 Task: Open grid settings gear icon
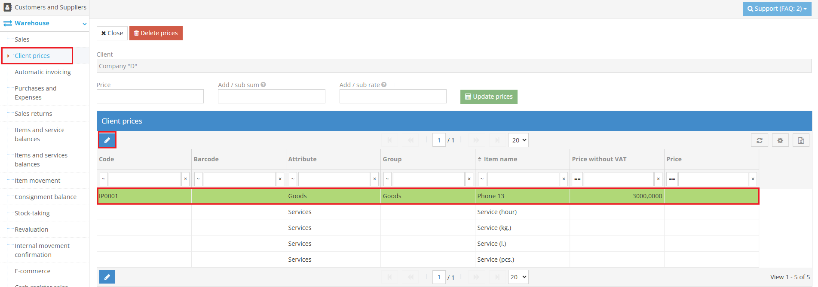pyautogui.click(x=780, y=140)
